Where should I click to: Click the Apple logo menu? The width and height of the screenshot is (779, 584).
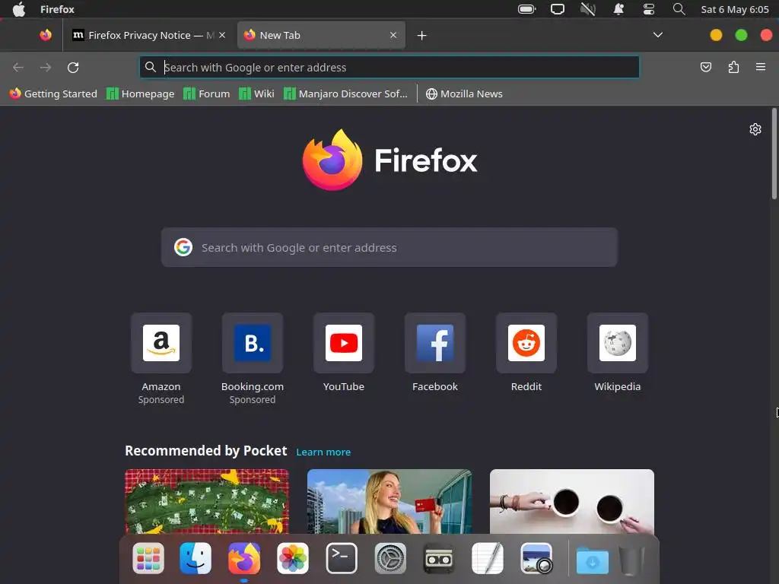(19, 9)
